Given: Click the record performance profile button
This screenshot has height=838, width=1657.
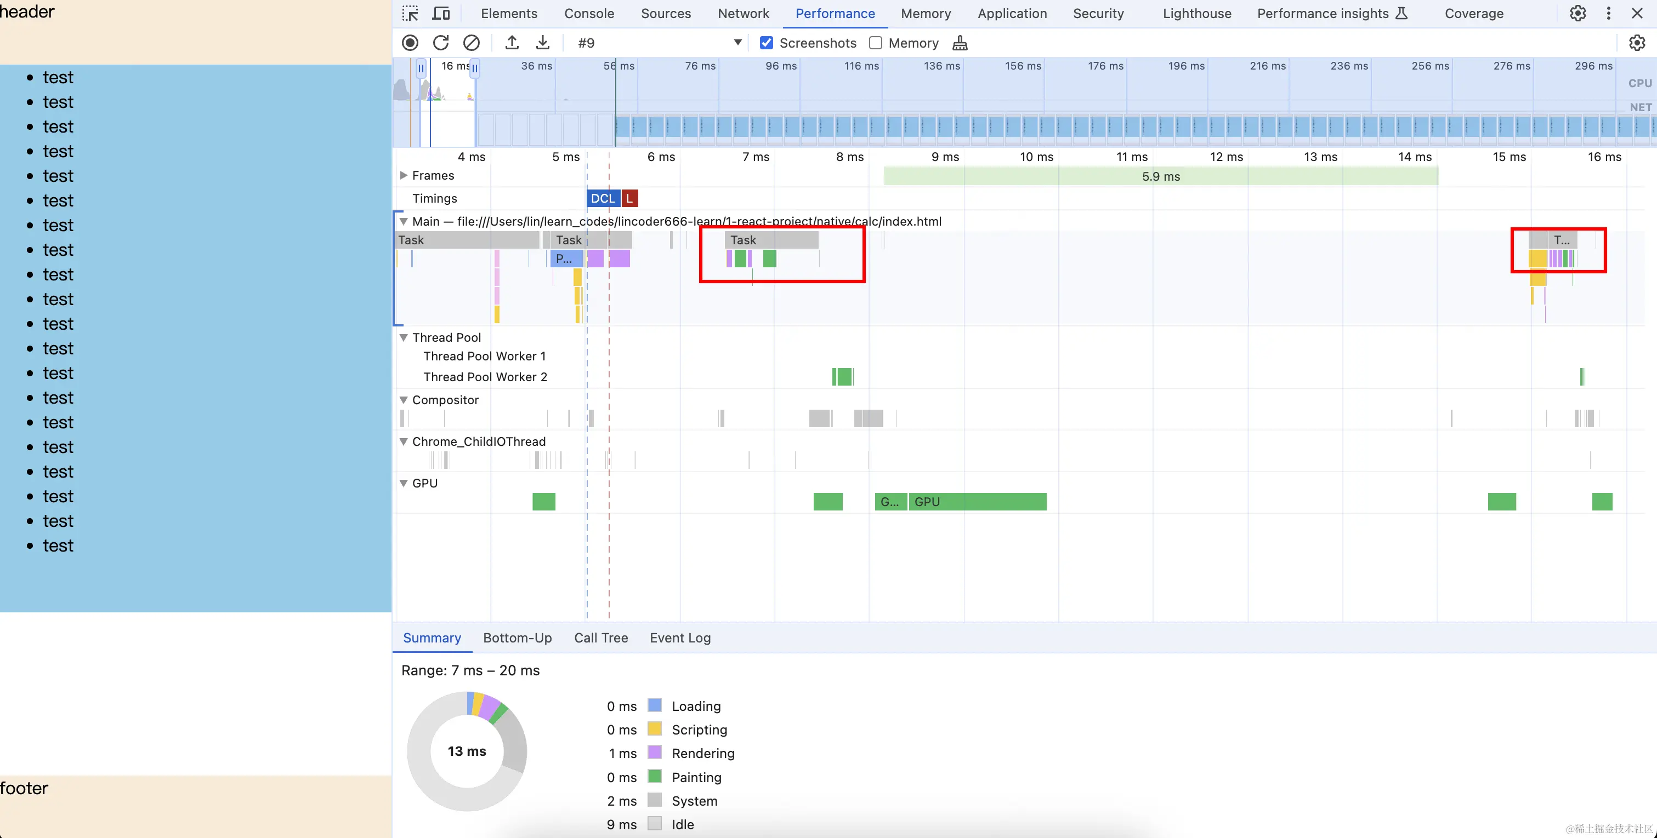Looking at the screenshot, I should (x=410, y=42).
